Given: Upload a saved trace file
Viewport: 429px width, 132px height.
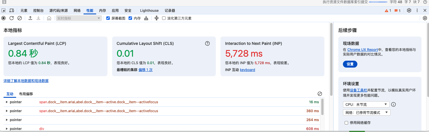Looking at the screenshot, I should click(x=30, y=18).
